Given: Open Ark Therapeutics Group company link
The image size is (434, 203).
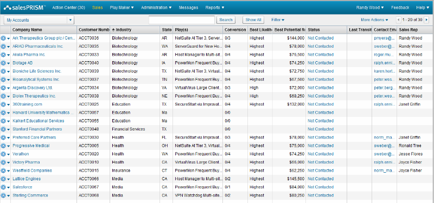Looking at the screenshot, I should (44, 38).
